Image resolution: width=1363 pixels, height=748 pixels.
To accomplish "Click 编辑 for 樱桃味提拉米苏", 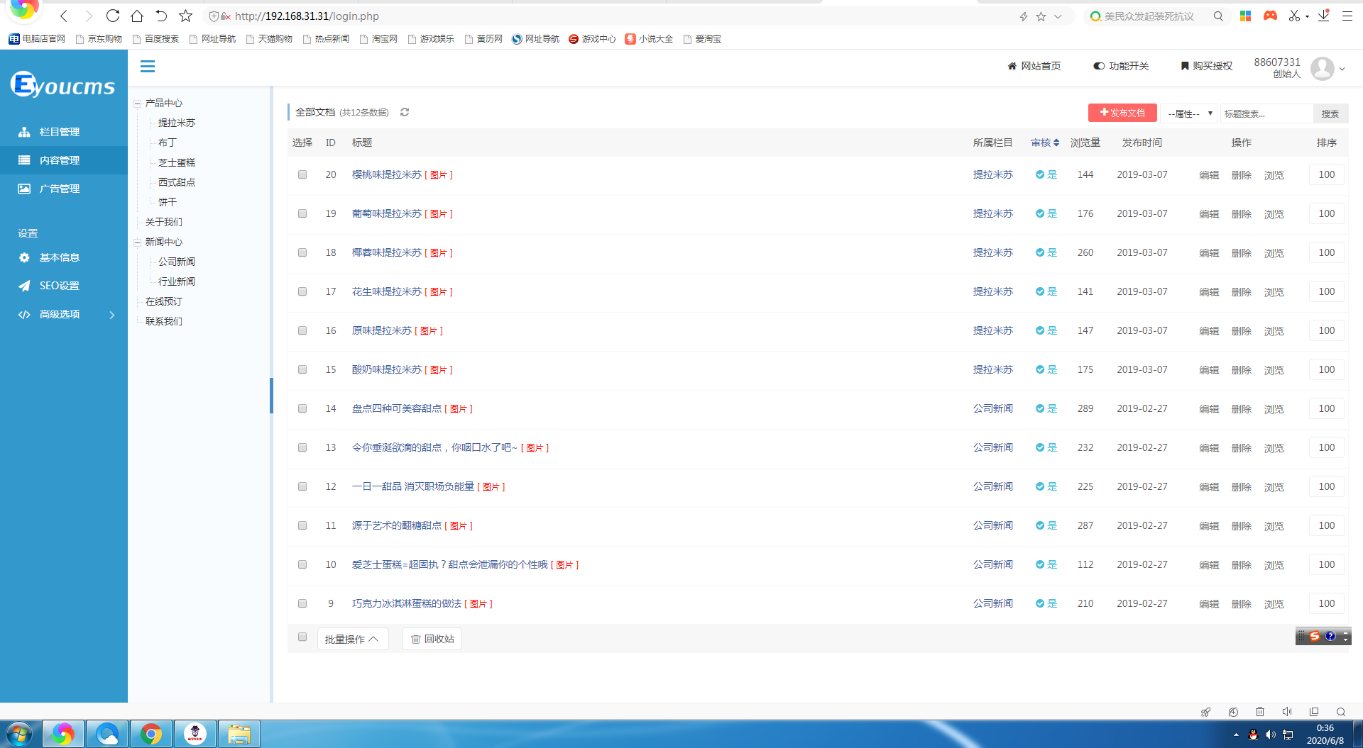I will coord(1209,175).
